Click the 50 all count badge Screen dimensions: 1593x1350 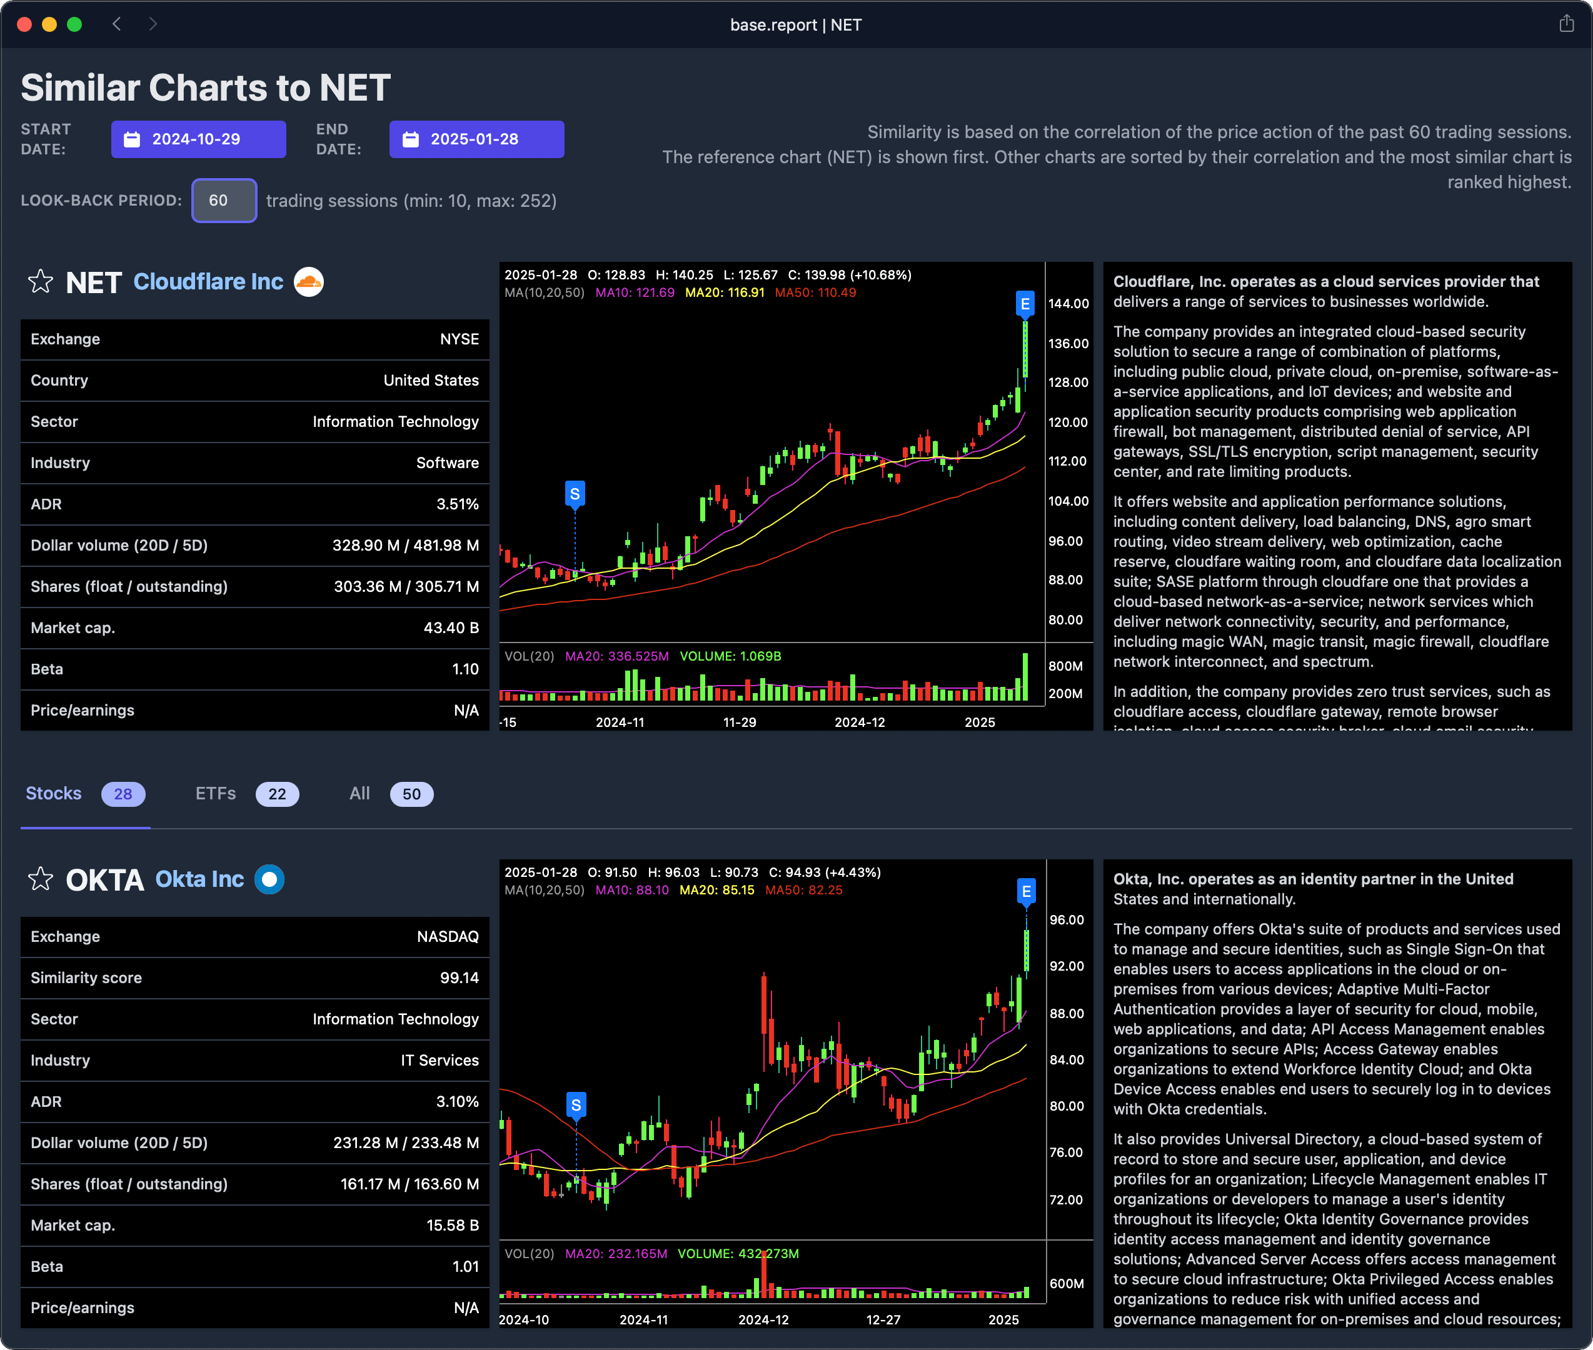(x=412, y=794)
